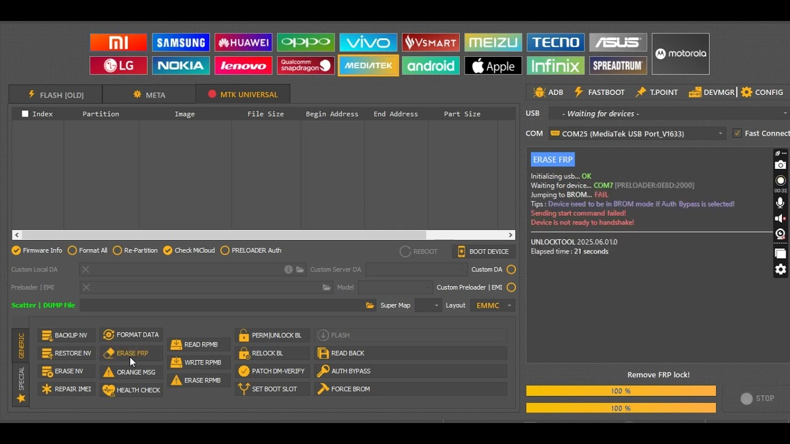This screenshot has width=790, height=444.
Task: Switch to the SPECIAL side tab
Action: coord(20,385)
